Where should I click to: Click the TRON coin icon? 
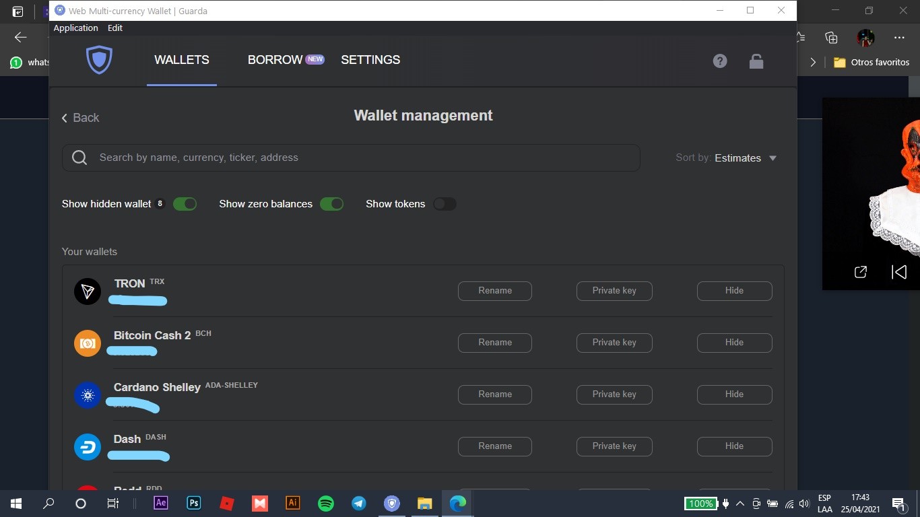88,291
